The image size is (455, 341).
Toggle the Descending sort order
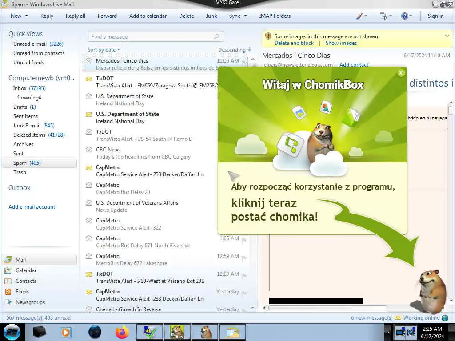[x=235, y=50]
